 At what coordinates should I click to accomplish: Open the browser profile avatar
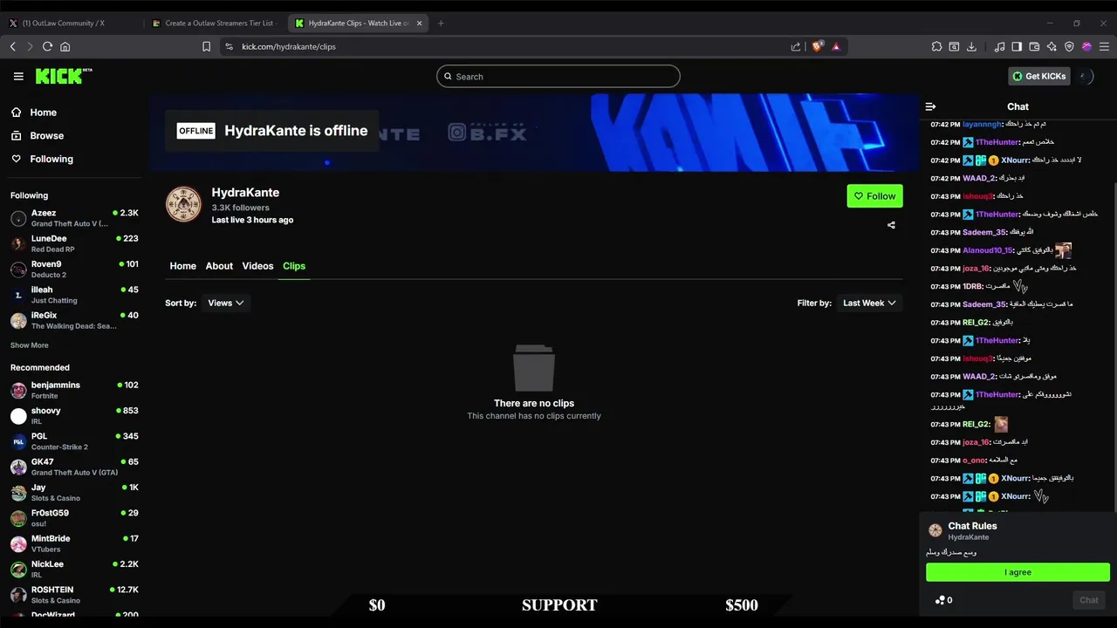(x=1086, y=46)
